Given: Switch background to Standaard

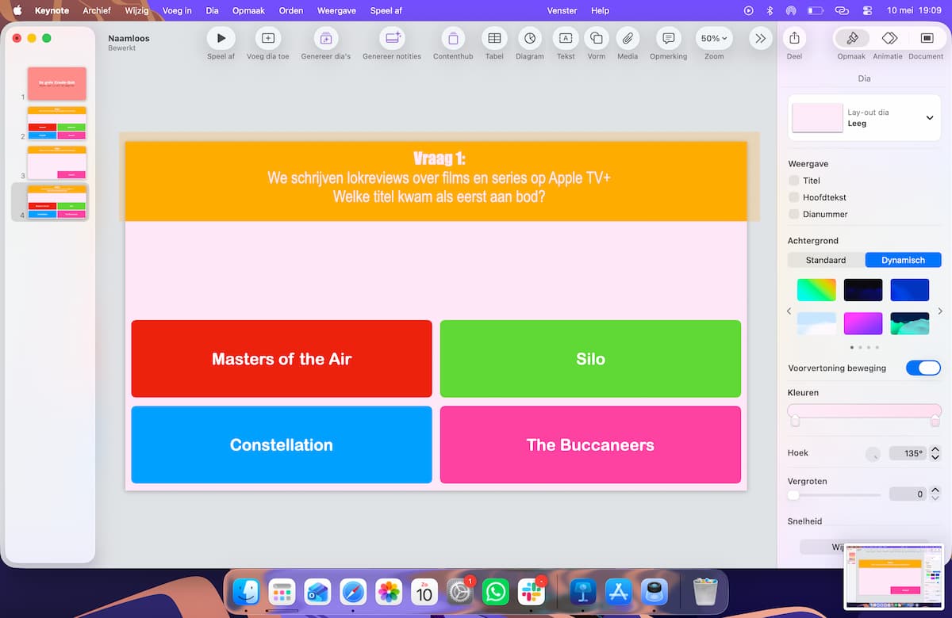Looking at the screenshot, I should (x=826, y=260).
